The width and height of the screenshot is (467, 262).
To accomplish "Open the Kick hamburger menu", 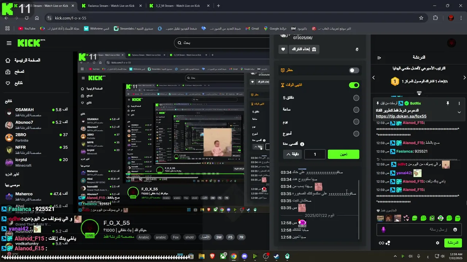I will 9,43.
